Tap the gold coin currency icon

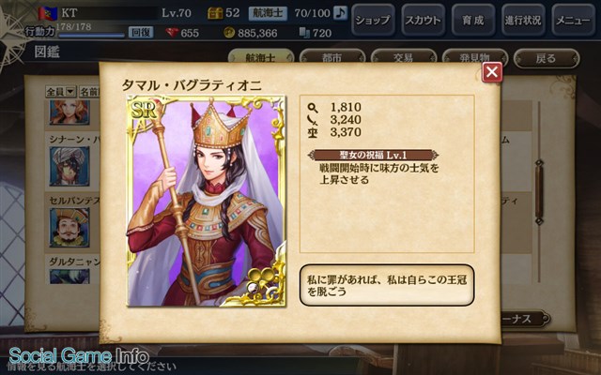pos(229,33)
